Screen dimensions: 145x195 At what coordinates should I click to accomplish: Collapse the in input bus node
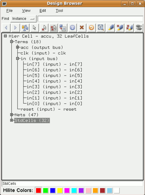pos(18,58)
